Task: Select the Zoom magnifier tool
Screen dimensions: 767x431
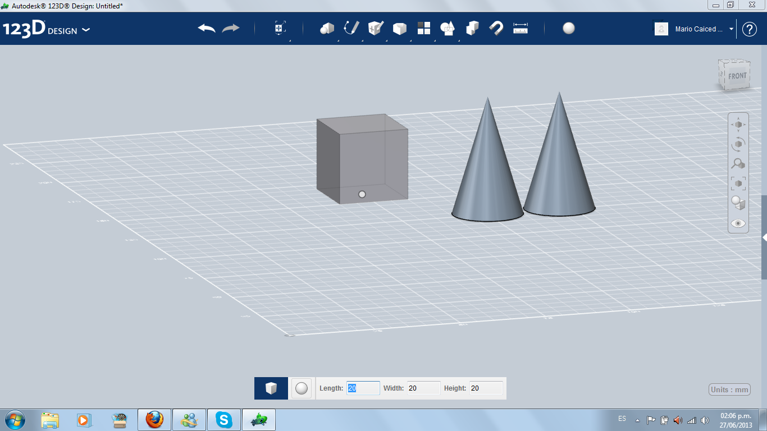Action: click(x=738, y=164)
